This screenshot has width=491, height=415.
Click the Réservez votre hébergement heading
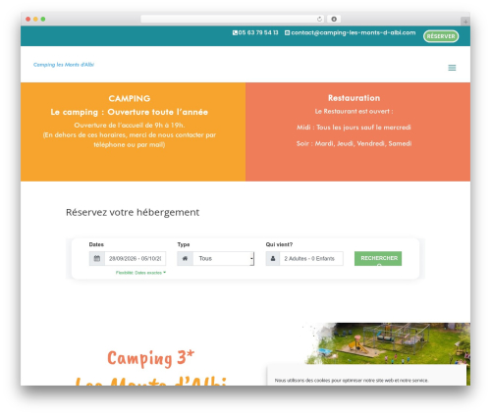133,212
